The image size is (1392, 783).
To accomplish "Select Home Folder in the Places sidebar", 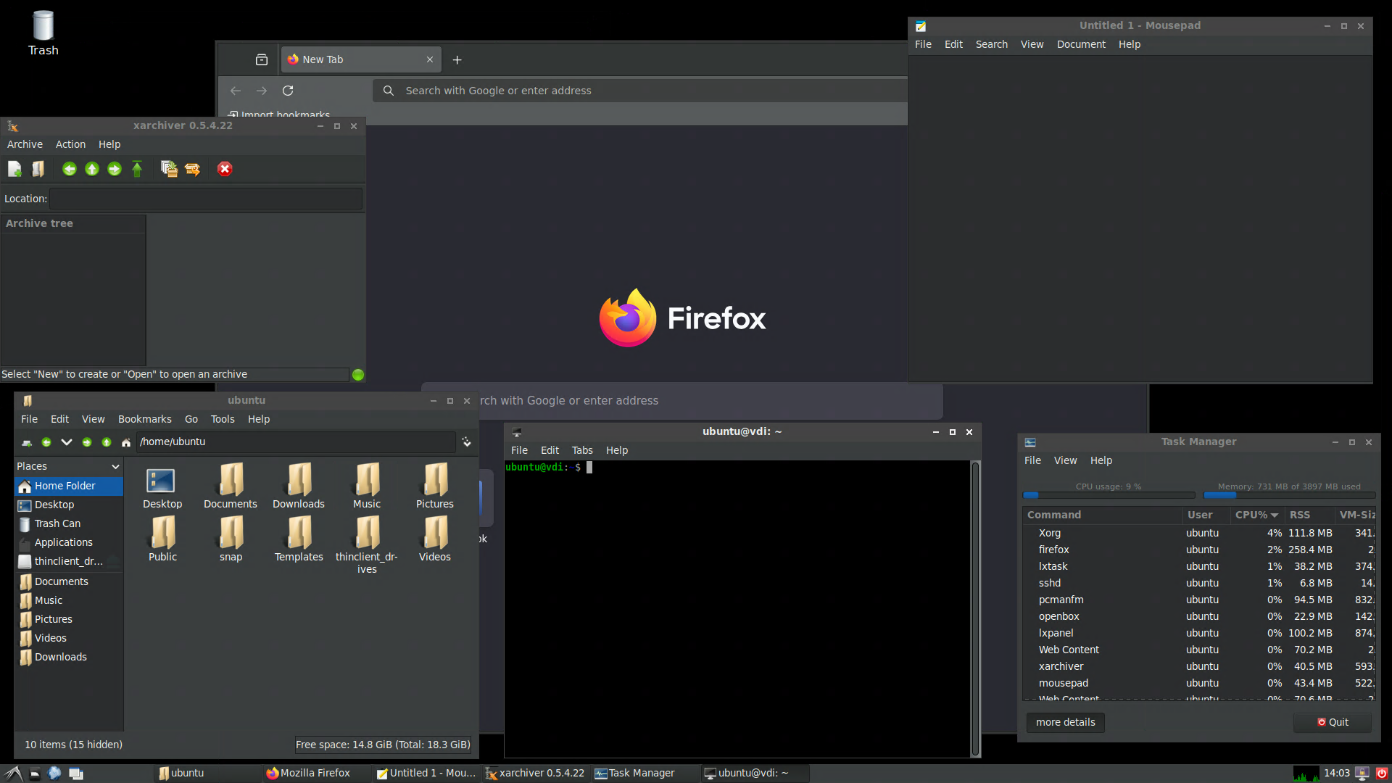I will click(69, 486).
